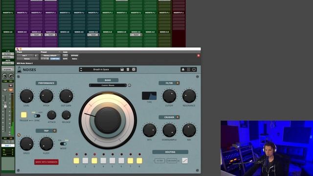Click the Release knob
This screenshot has width=313, height=176.
coord(67,115)
